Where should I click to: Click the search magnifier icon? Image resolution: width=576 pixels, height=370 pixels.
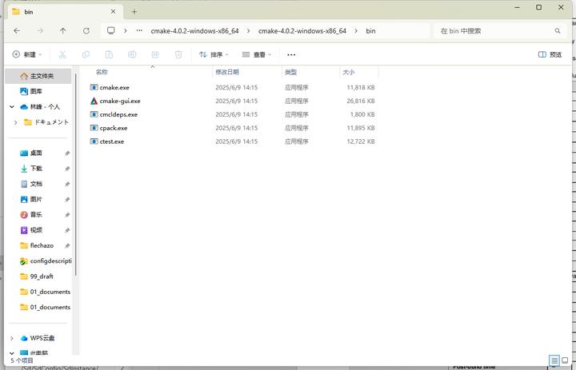(558, 31)
